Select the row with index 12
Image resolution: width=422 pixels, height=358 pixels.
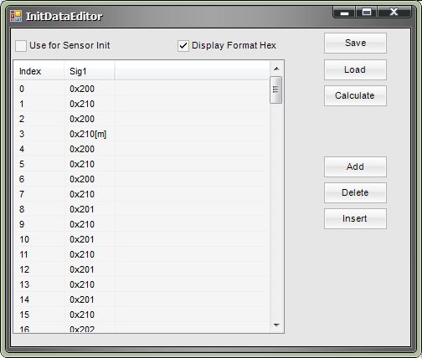point(142,269)
